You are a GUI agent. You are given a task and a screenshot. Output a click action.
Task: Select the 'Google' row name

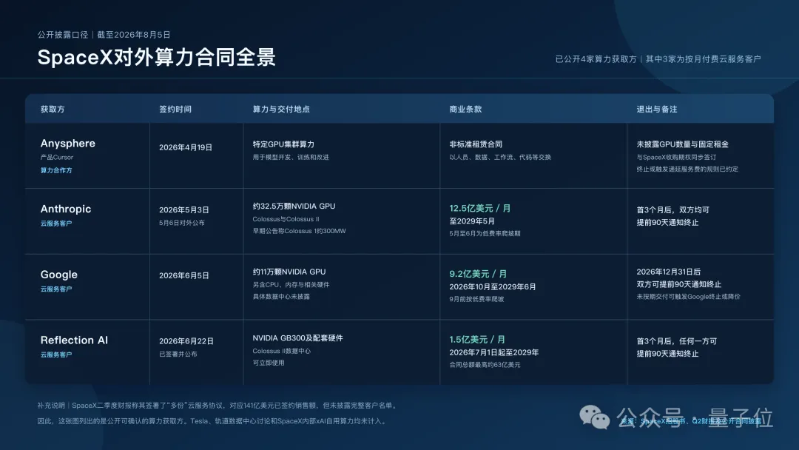coord(59,275)
